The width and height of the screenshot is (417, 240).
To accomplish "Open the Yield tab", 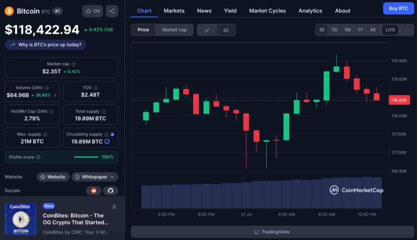I will 230,11.
